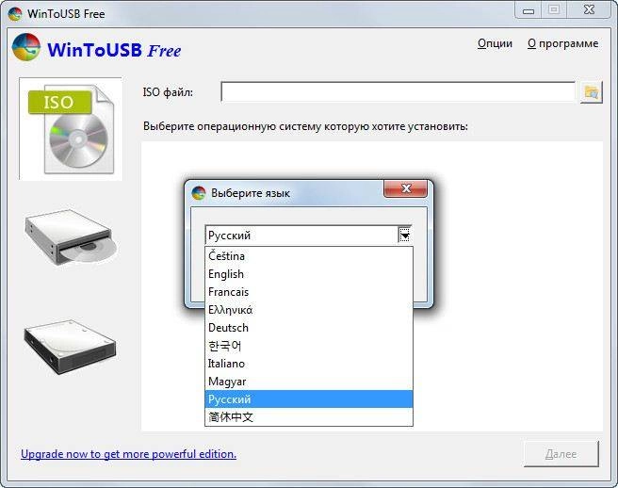Click the language combo box showing Русский
The width and height of the screenshot is (618, 488).
click(309, 236)
